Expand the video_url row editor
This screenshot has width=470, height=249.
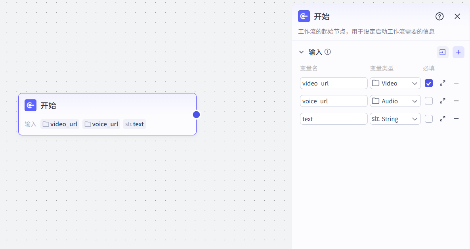[443, 83]
